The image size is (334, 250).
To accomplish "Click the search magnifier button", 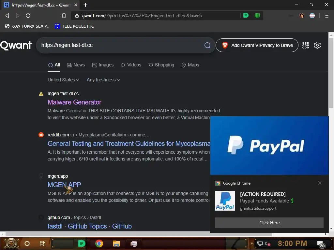I will coord(207,45).
